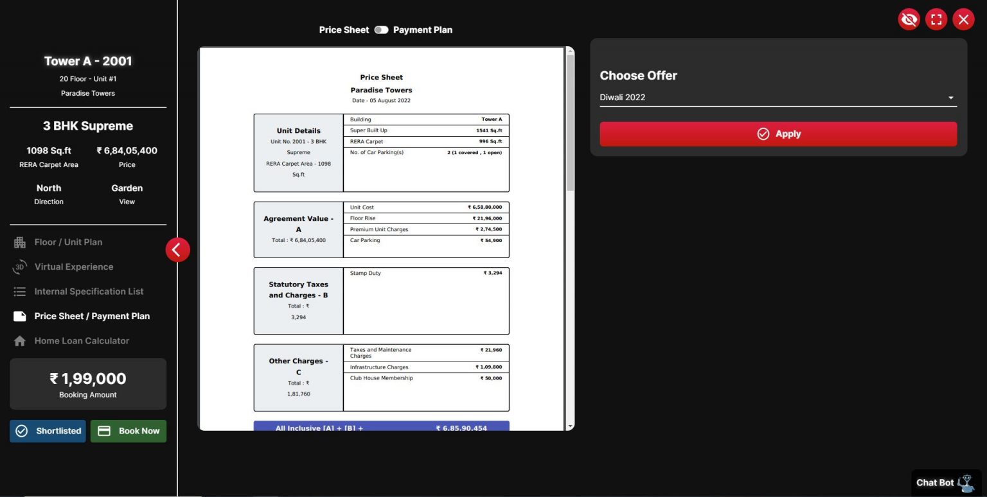Open Virtual Experience menu item
The width and height of the screenshot is (987, 497).
click(x=74, y=267)
